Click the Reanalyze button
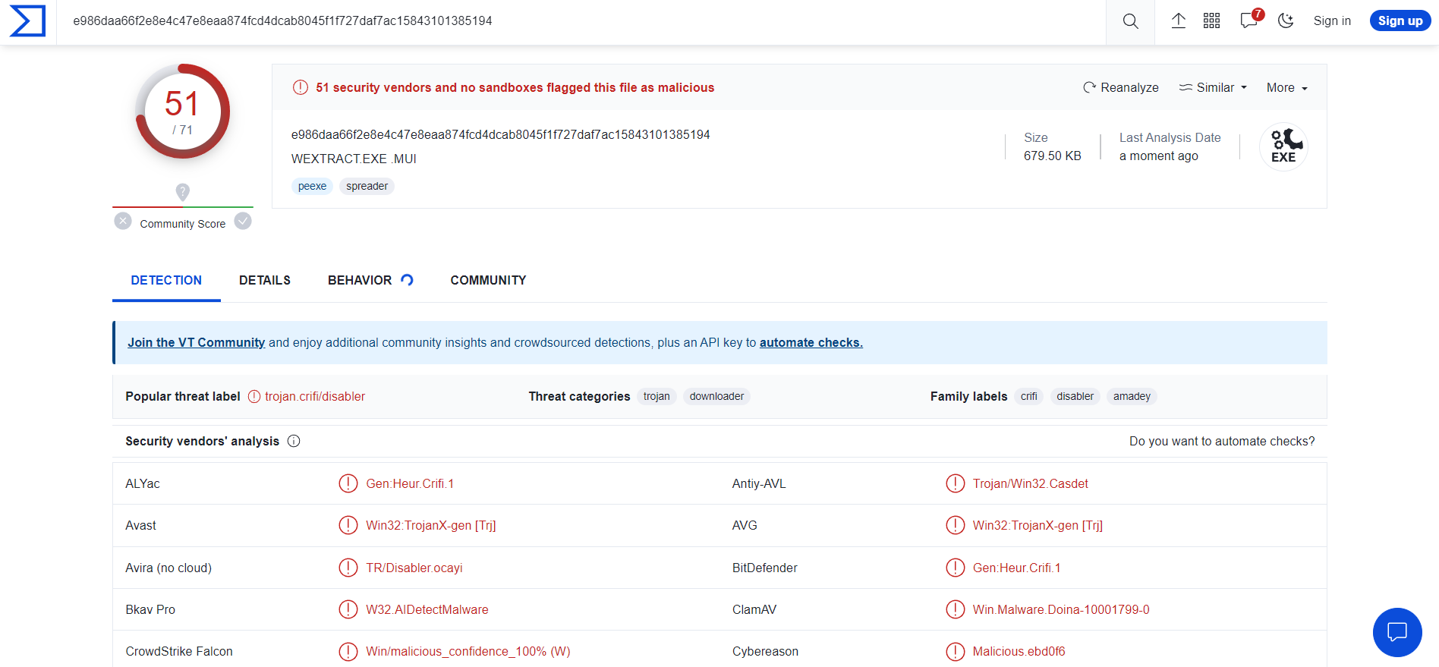1439x667 pixels. point(1120,87)
